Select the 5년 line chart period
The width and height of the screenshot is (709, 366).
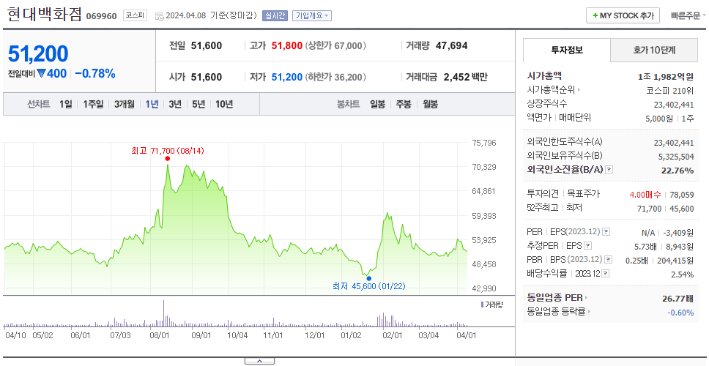coord(198,105)
